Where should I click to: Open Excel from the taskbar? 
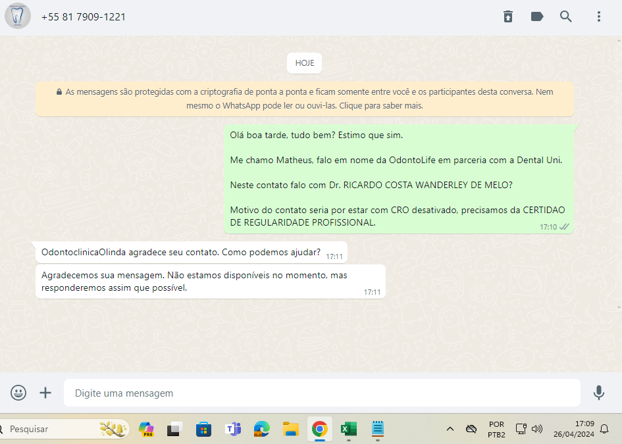point(348,430)
